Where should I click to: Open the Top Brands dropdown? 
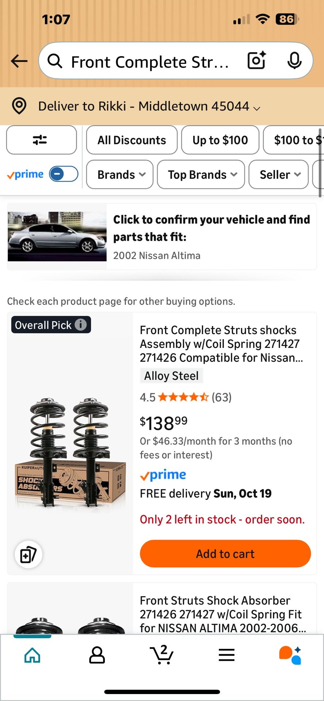[x=201, y=175]
